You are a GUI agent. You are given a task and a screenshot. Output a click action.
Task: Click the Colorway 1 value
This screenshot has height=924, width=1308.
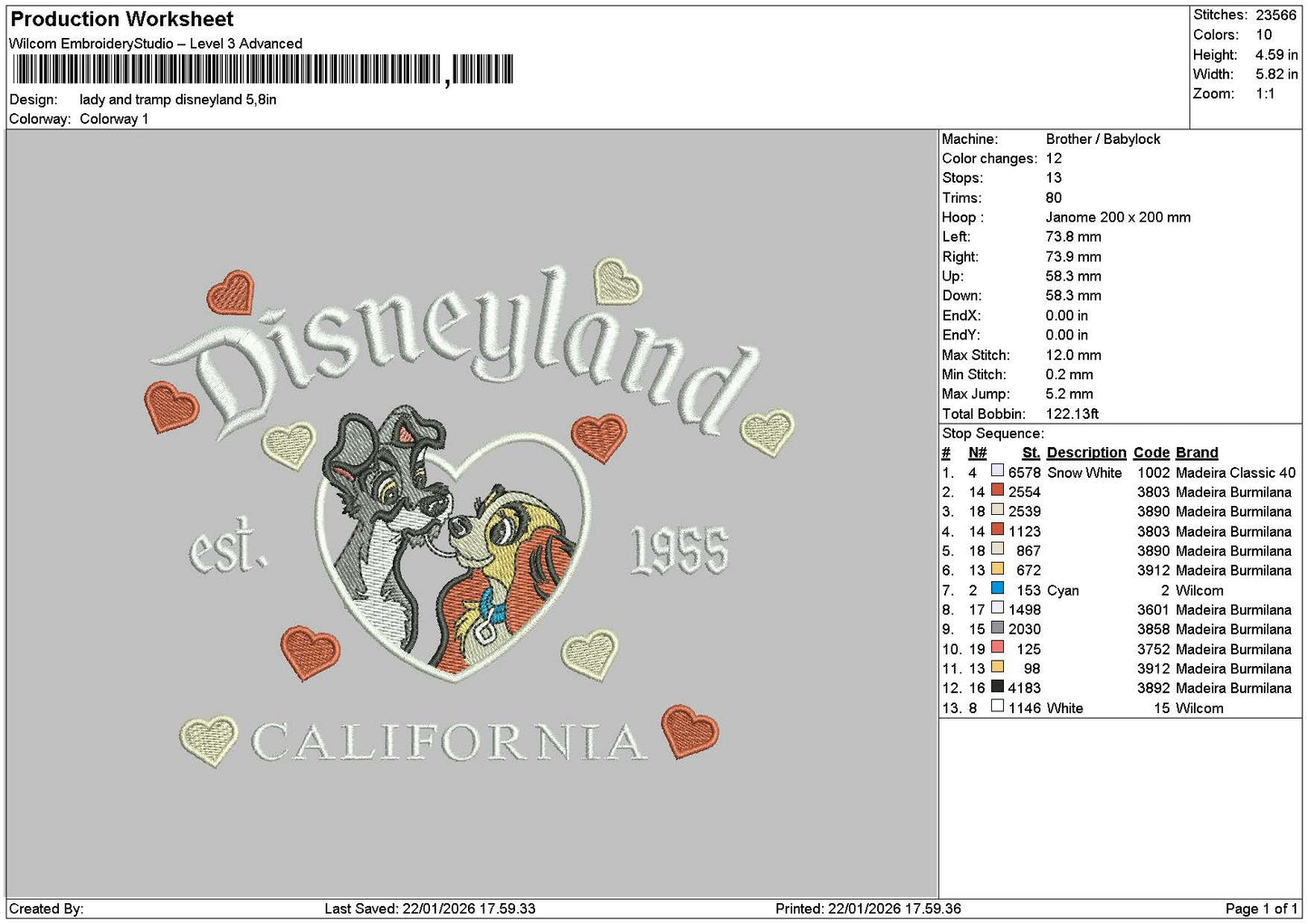(x=114, y=119)
